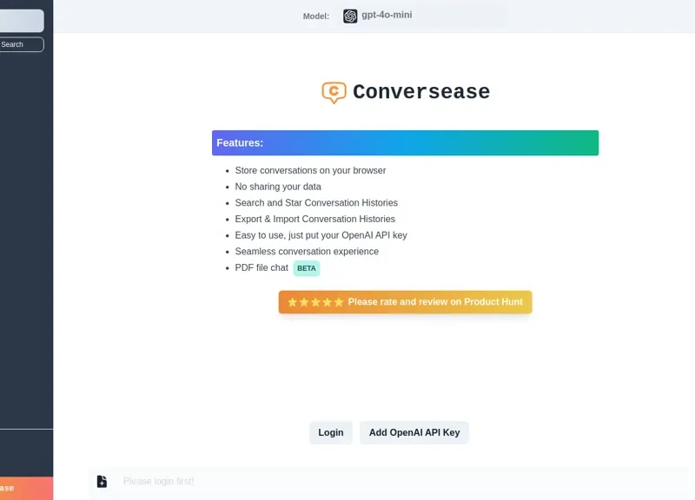Image resolution: width=695 pixels, height=500 pixels.
Task: Click the Conversease title text
Action: (421, 92)
